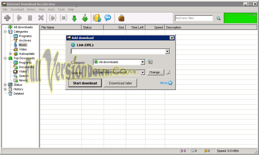Open the Tools menu

click(61, 9)
